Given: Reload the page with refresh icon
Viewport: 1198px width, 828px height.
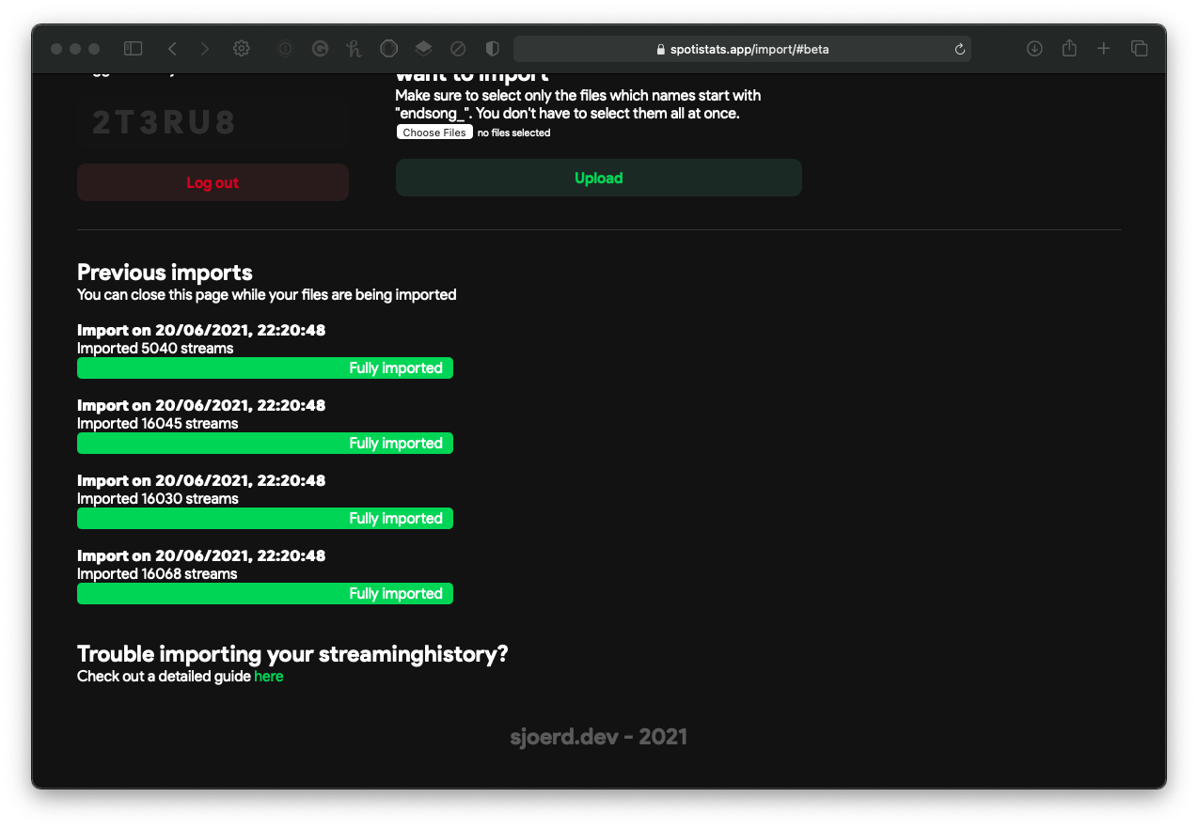Looking at the screenshot, I should point(960,49).
